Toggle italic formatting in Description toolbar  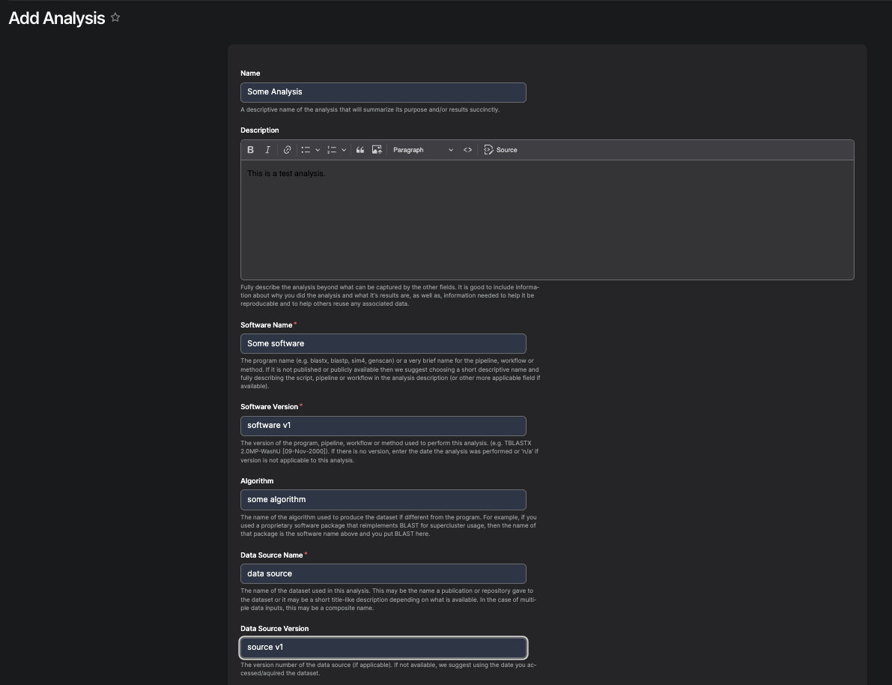pos(267,150)
